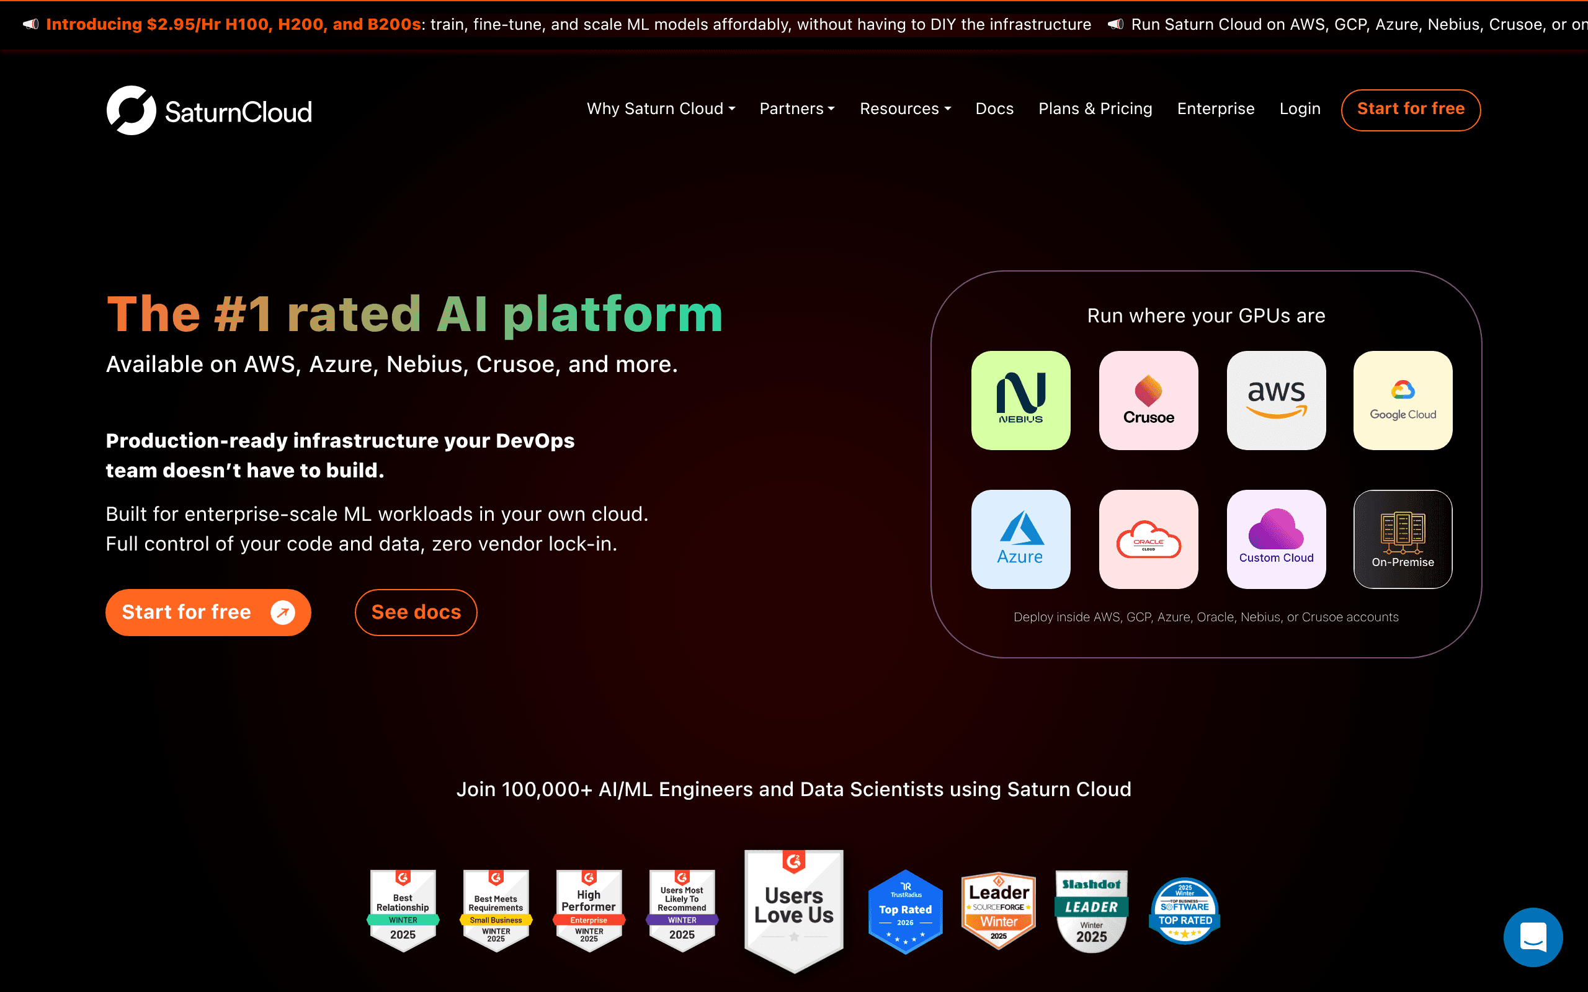Viewport: 1588px width, 992px height.
Task: Open the Oracle Cloud provider tile
Action: pos(1148,539)
